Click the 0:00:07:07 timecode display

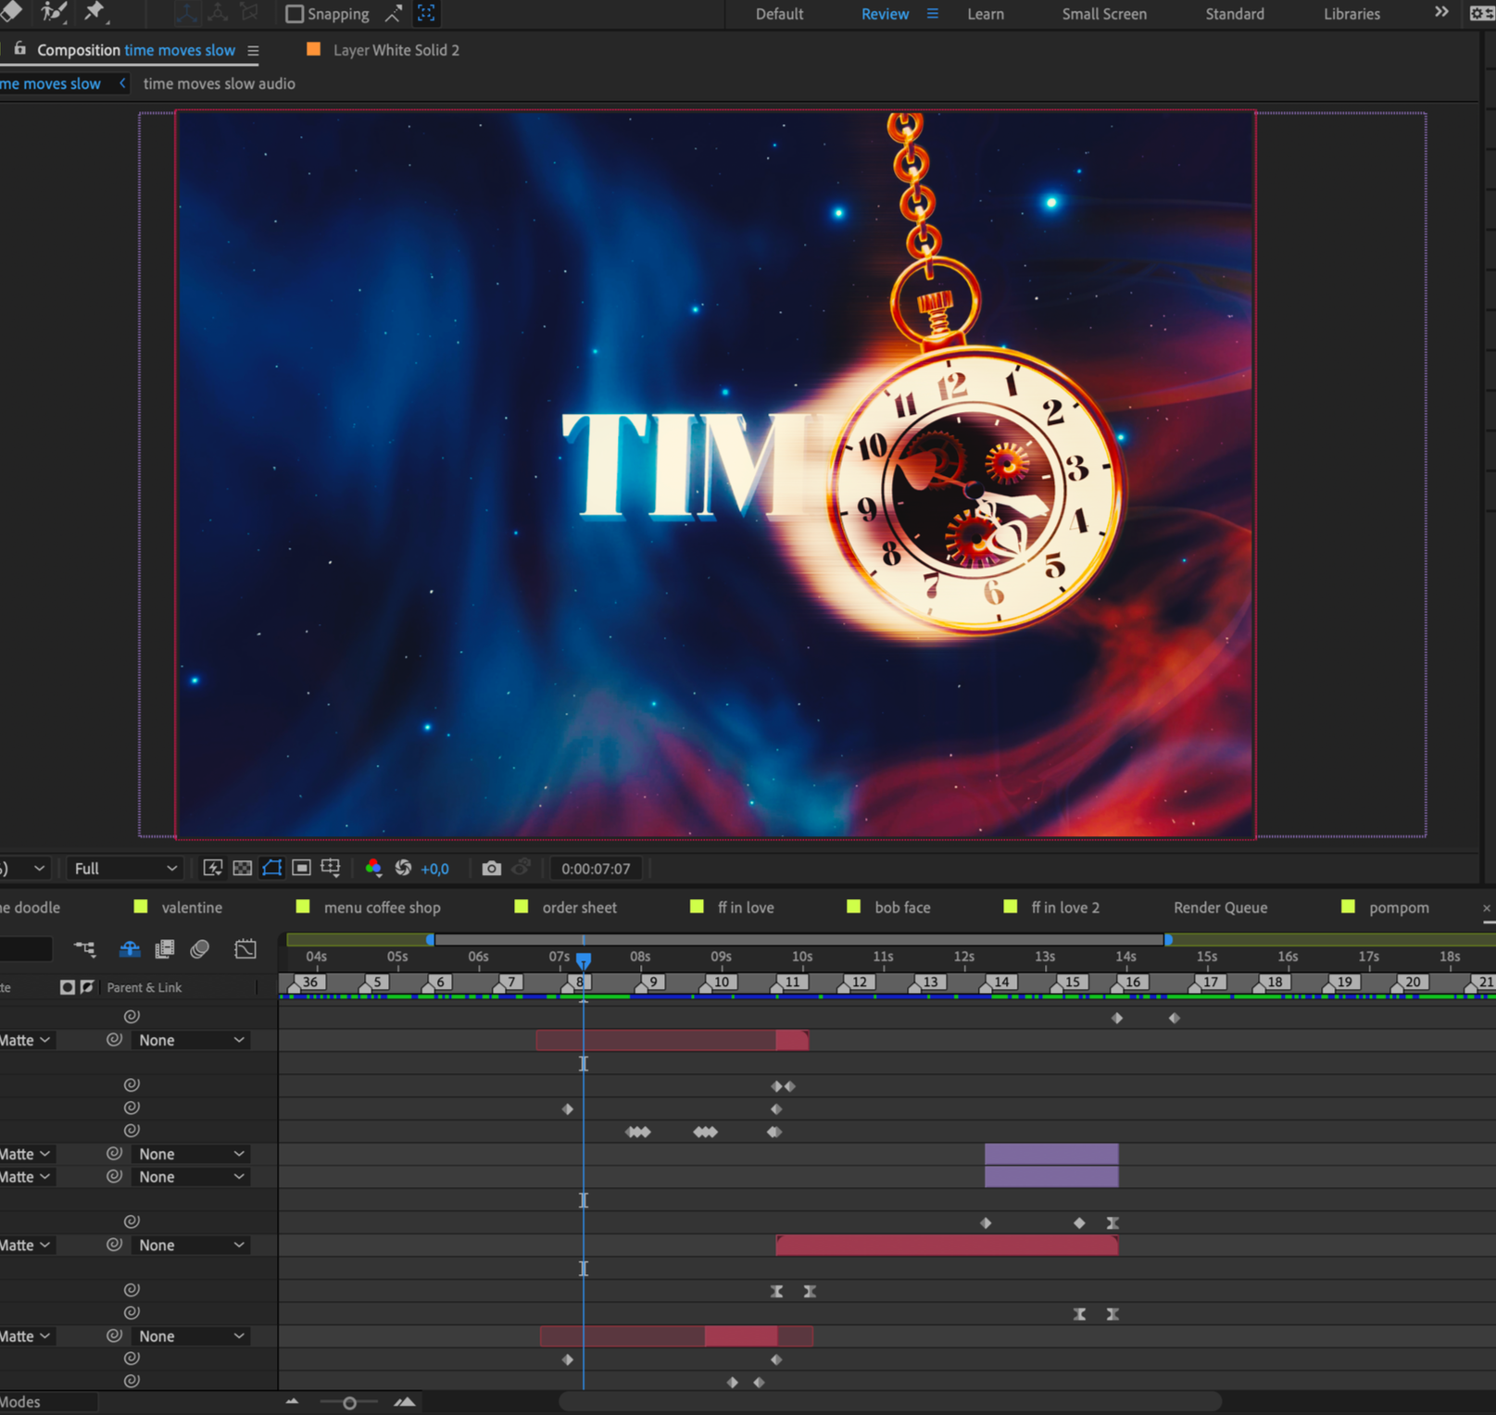[596, 869]
